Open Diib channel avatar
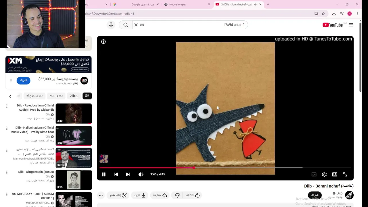368x207 pixels. tap(349, 195)
